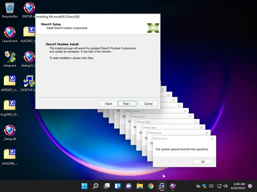Select the _Setup.dll desktop icon
Image resolution: width=257 pixels, height=192 pixels.
coord(10,132)
